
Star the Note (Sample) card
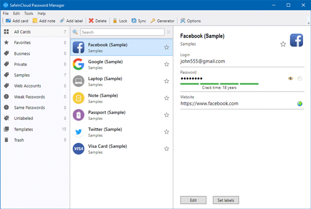(167, 98)
